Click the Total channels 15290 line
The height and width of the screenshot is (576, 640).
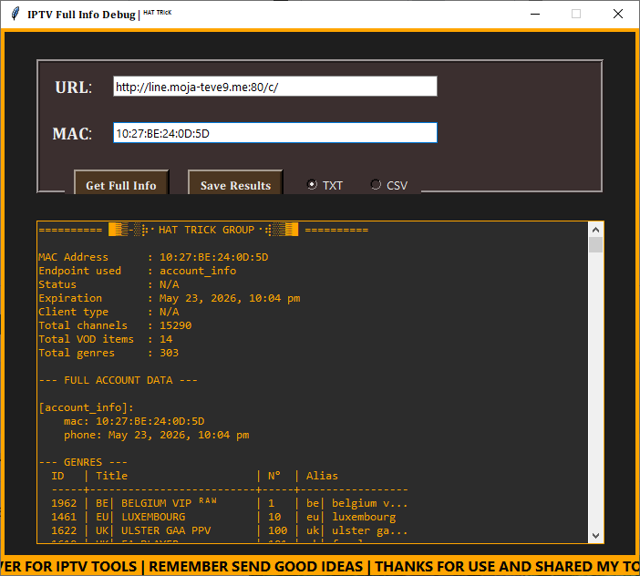(115, 325)
